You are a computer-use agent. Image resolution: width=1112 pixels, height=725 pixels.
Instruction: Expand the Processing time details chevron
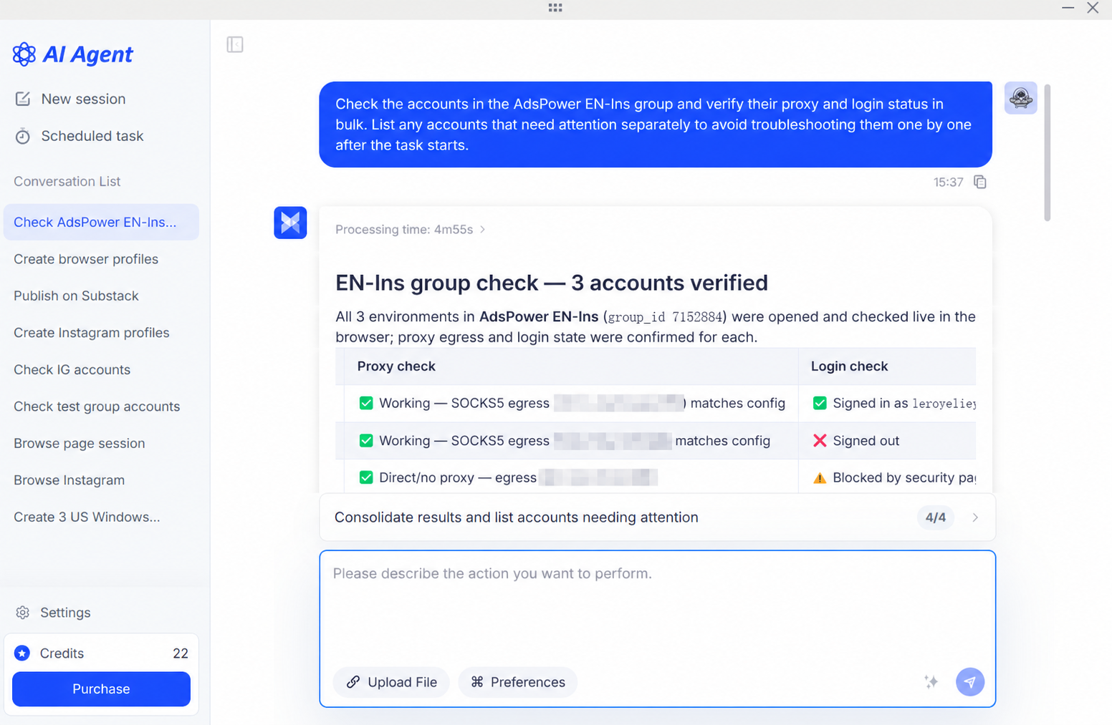click(x=483, y=230)
